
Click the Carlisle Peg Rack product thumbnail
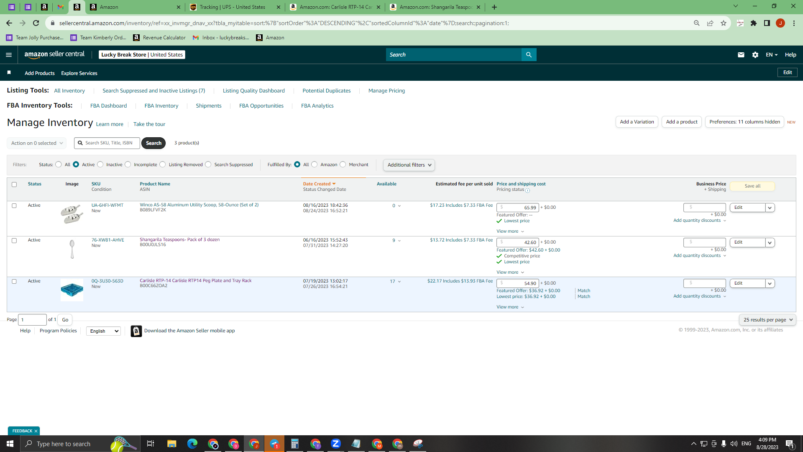point(72,290)
